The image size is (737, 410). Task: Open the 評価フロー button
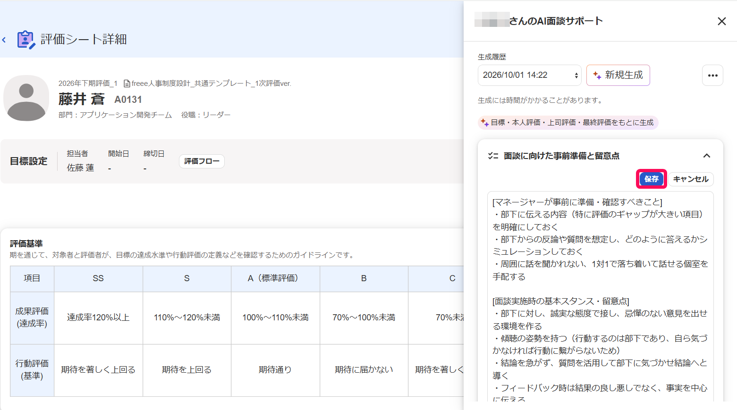point(202,161)
